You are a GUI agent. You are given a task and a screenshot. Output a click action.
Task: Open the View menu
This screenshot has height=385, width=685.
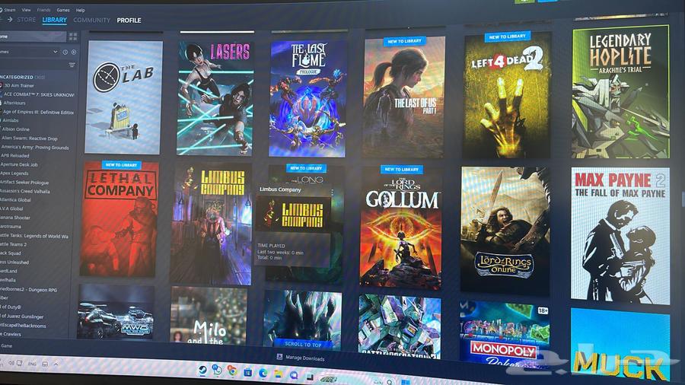(26, 10)
